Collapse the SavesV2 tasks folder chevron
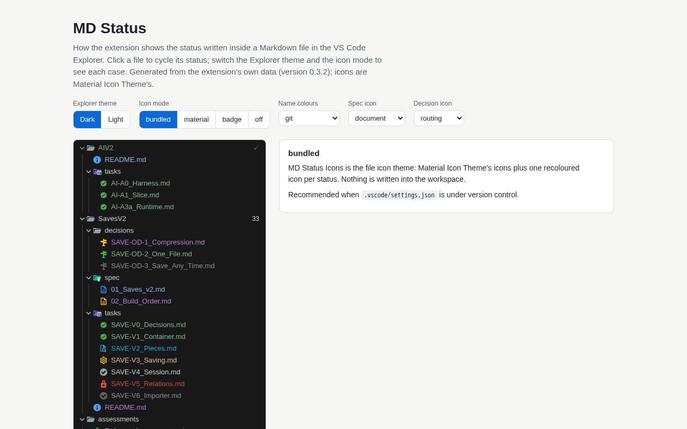This screenshot has width=687, height=429. pos(89,313)
